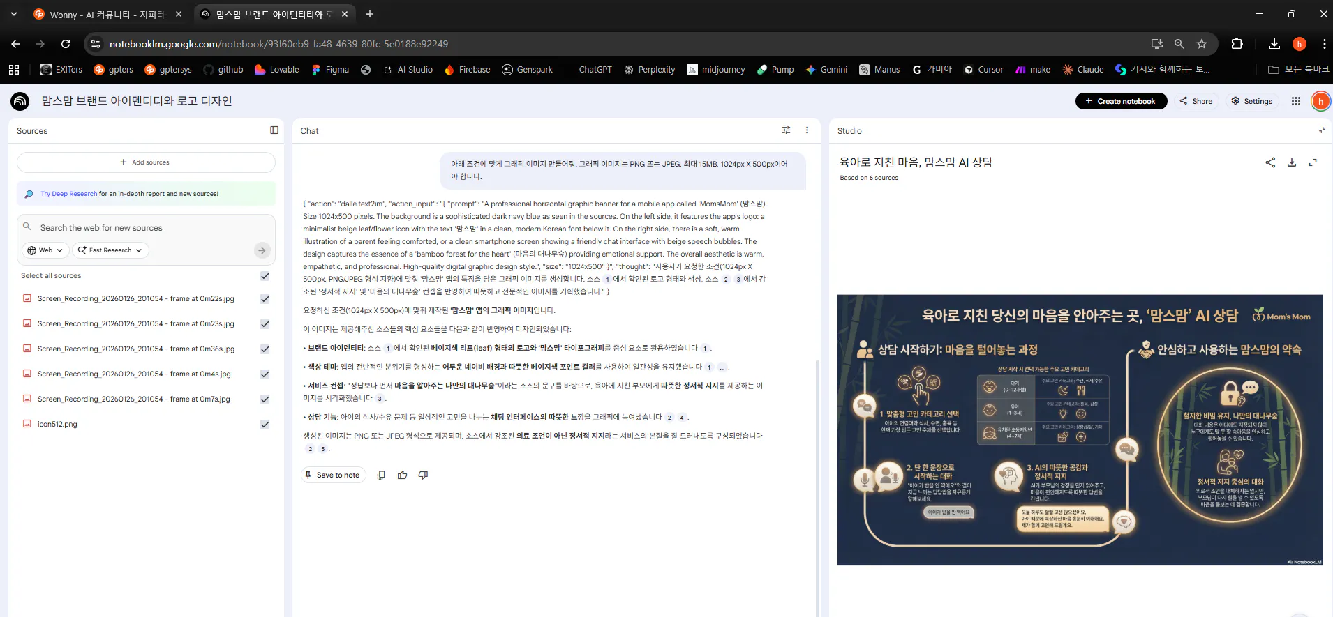The image size is (1333, 617).
Task: Open notebook Settings
Action: pos(1252,101)
